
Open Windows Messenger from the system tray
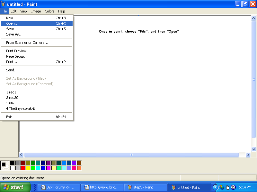pyautogui.click(x=221, y=187)
